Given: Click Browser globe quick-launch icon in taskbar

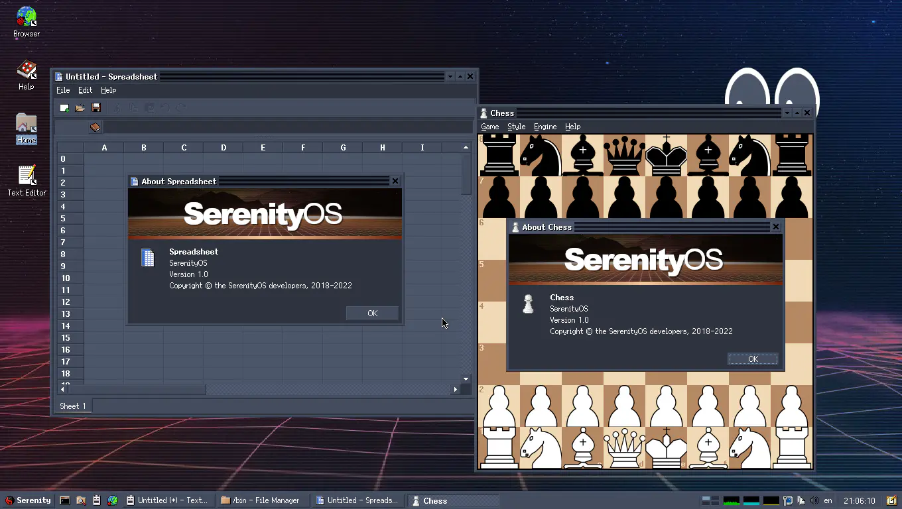Looking at the screenshot, I should [x=113, y=500].
